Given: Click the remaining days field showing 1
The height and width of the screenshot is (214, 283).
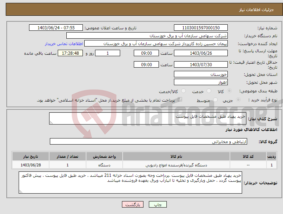Looking at the screenshot, I should [x=108, y=53].
